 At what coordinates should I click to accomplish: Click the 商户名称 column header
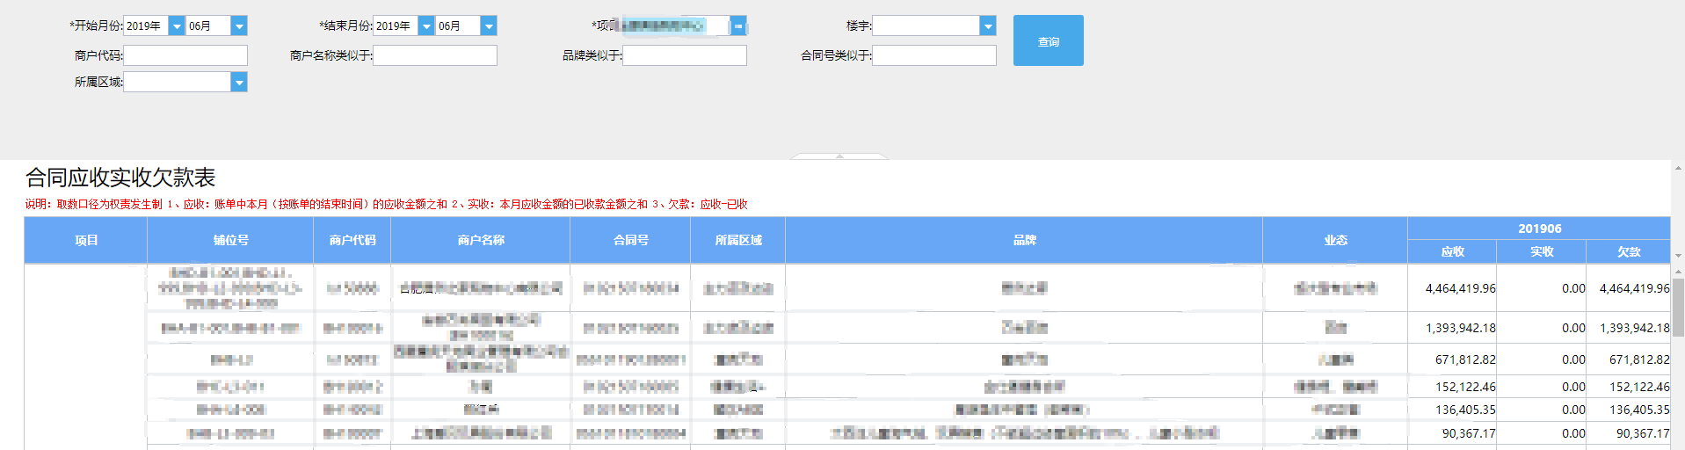[x=481, y=240]
